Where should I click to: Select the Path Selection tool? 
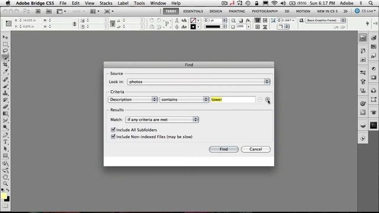coord(5,149)
